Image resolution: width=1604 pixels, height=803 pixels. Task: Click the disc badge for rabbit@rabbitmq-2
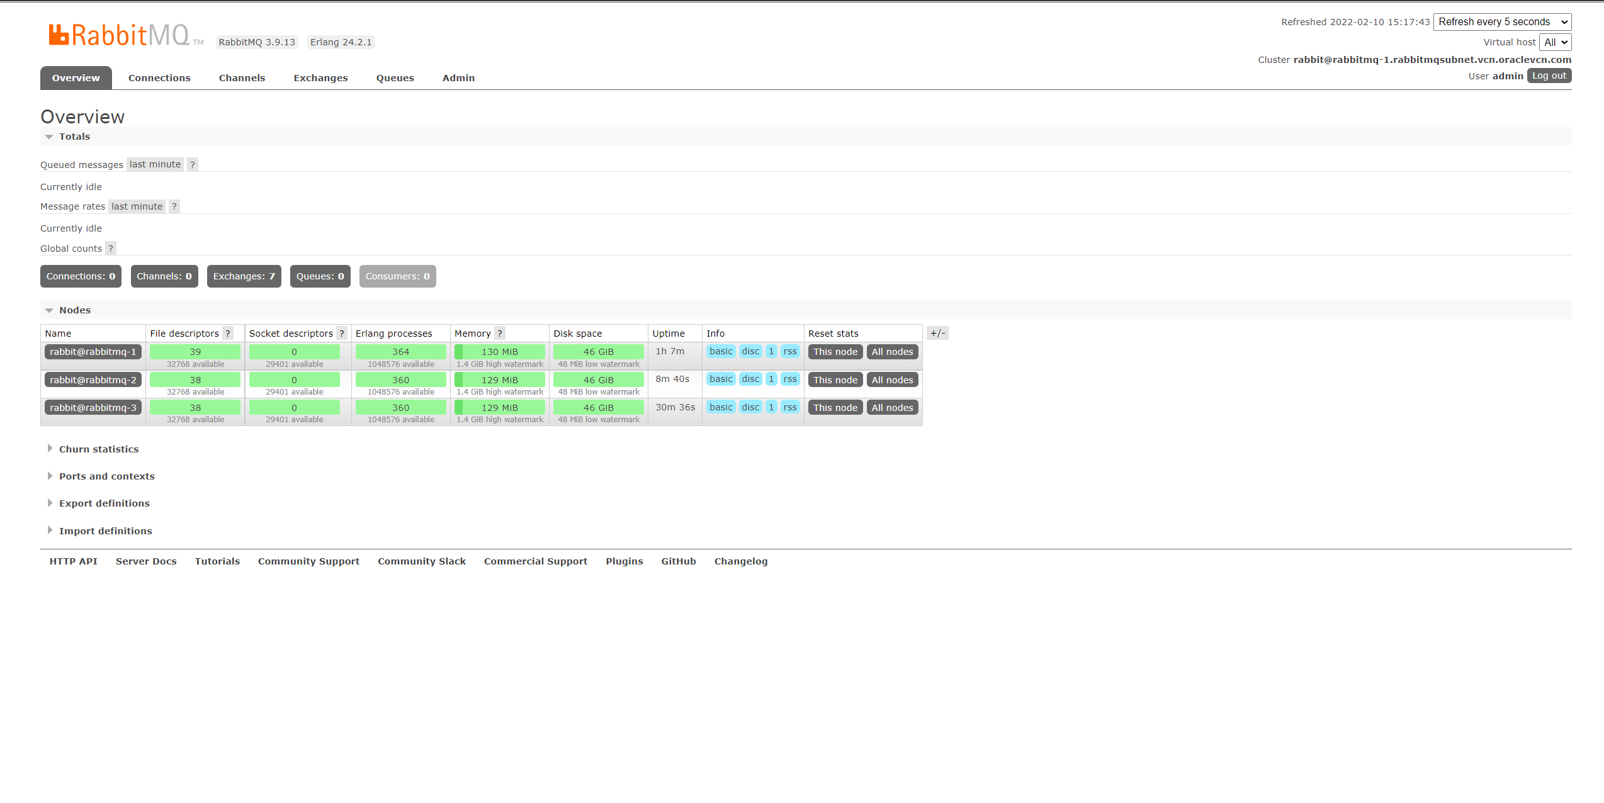[x=750, y=379]
